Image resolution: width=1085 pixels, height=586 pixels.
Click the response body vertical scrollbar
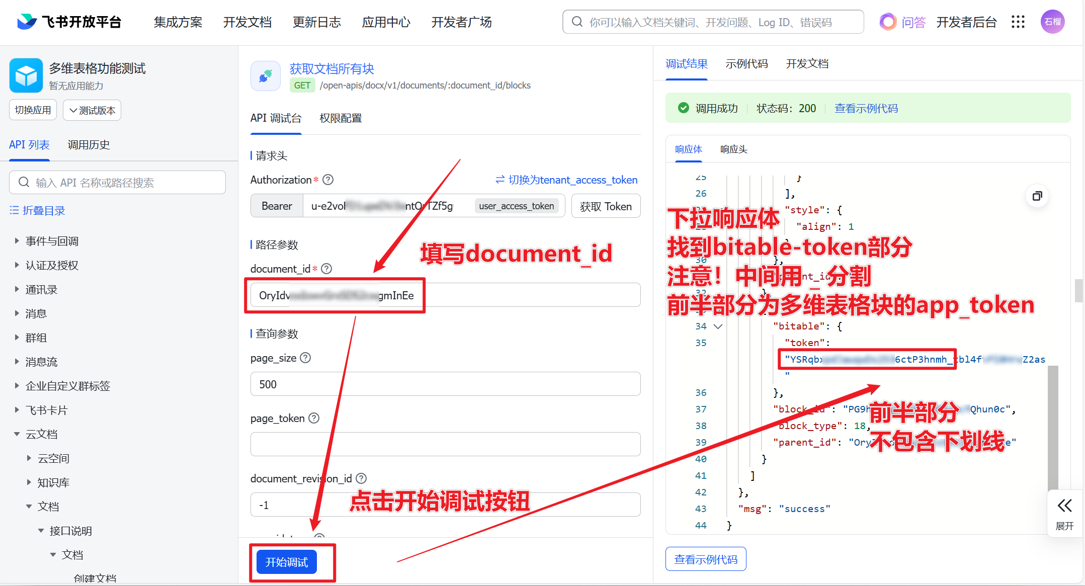point(1053,428)
